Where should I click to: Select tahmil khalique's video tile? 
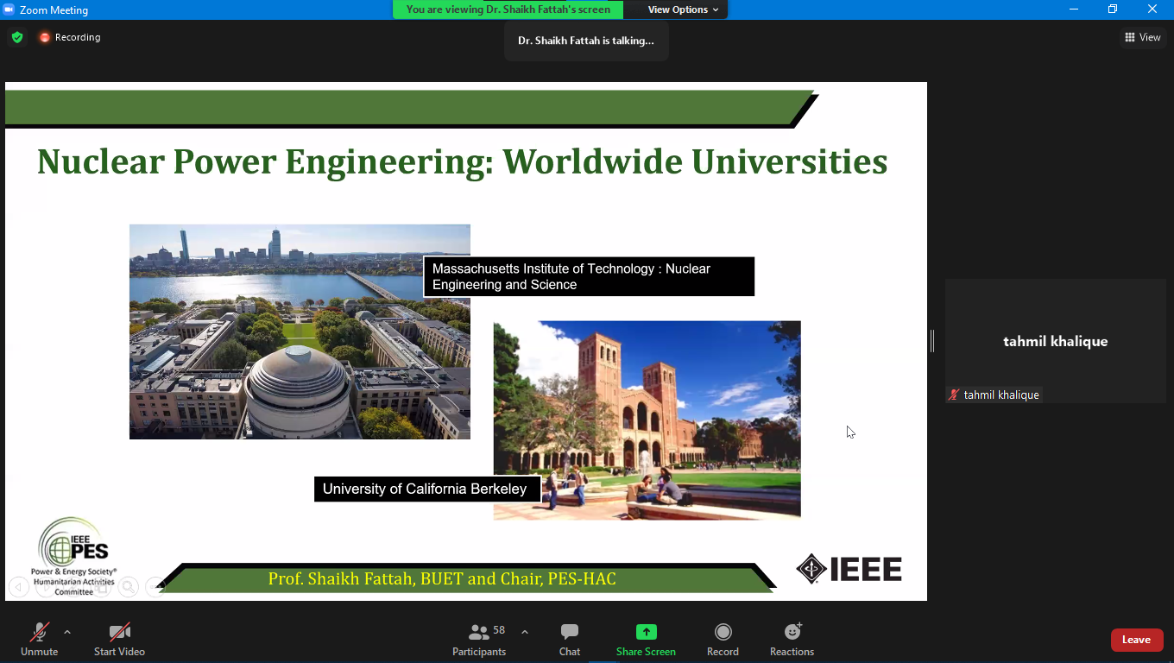tap(1055, 341)
